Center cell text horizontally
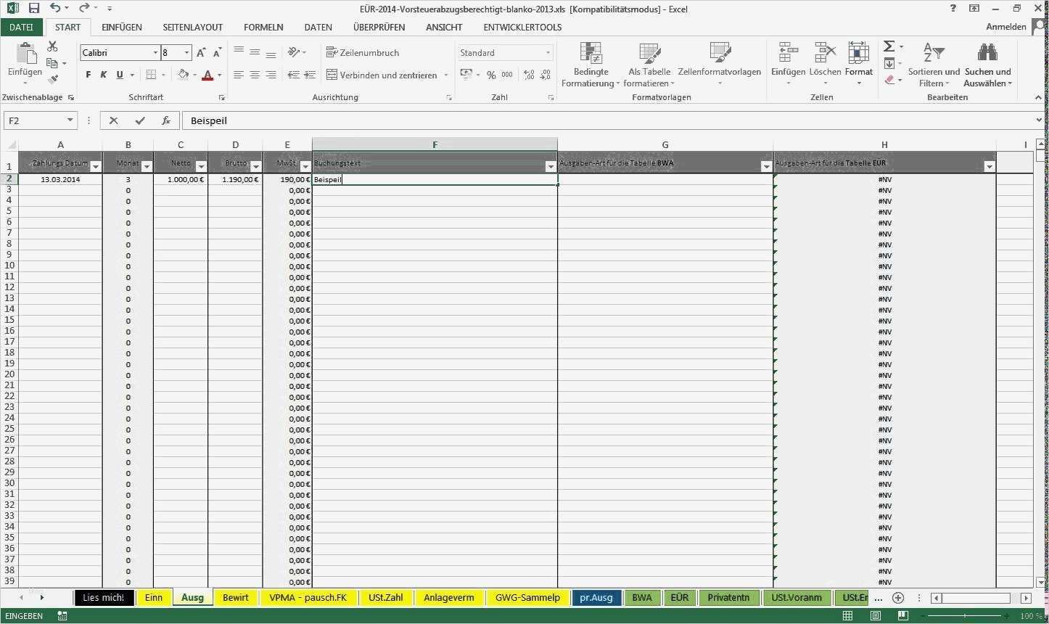Image resolution: width=1049 pixels, height=624 pixels. (x=255, y=75)
